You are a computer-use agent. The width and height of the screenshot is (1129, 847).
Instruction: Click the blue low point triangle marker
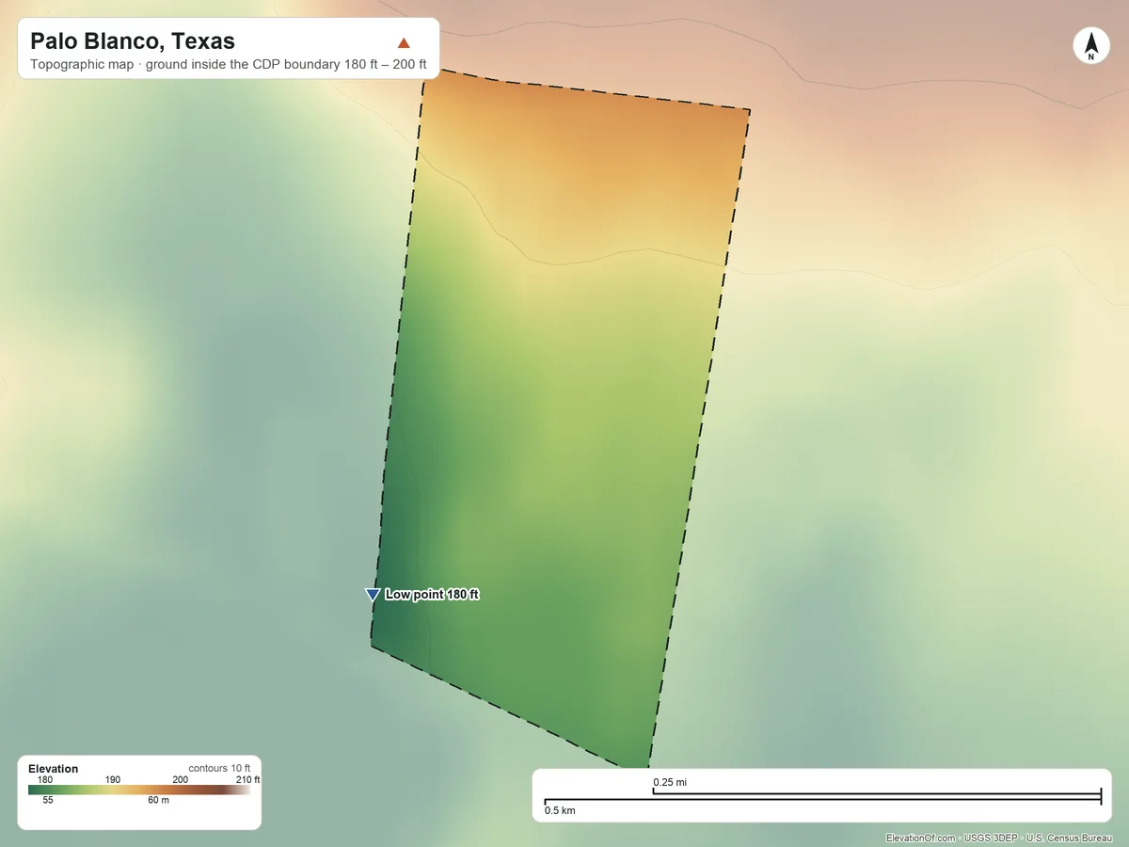point(373,594)
